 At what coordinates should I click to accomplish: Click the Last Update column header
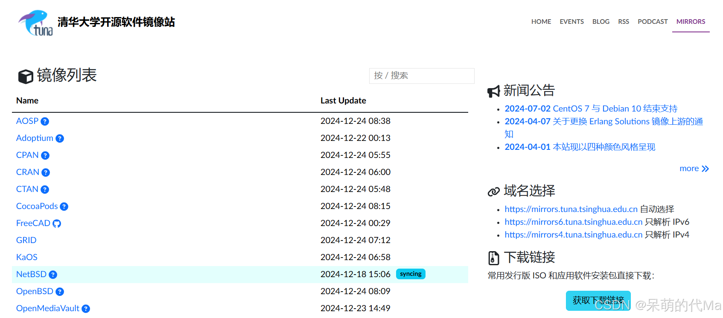click(x=343, y=100)
